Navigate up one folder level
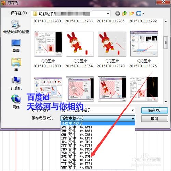Screen dimensions: 171x171 (124, 13)
